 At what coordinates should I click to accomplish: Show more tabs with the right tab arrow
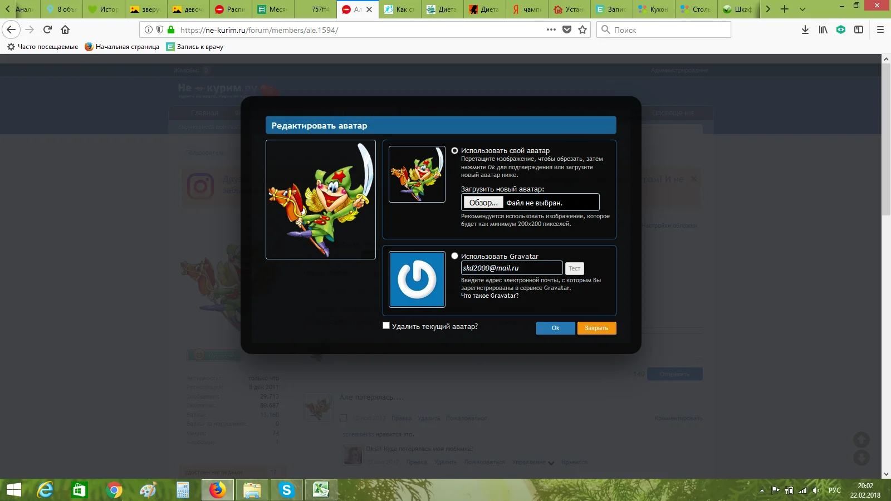[x=768, y=9]
